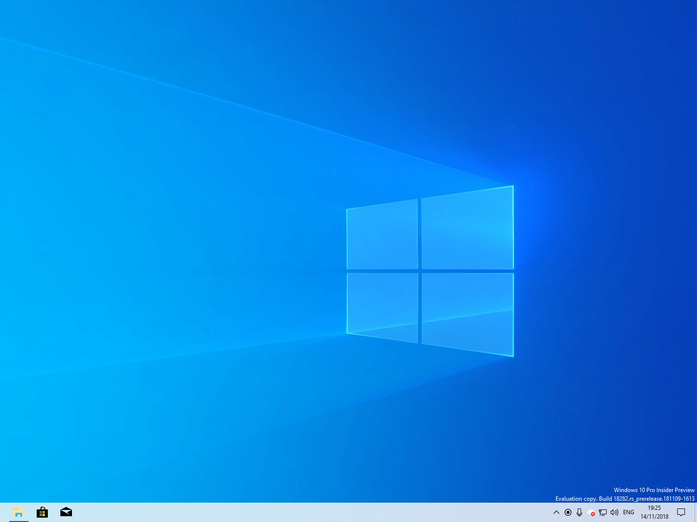Open the clock showing 19:25

pyautogui.click(x=654, y=512)
